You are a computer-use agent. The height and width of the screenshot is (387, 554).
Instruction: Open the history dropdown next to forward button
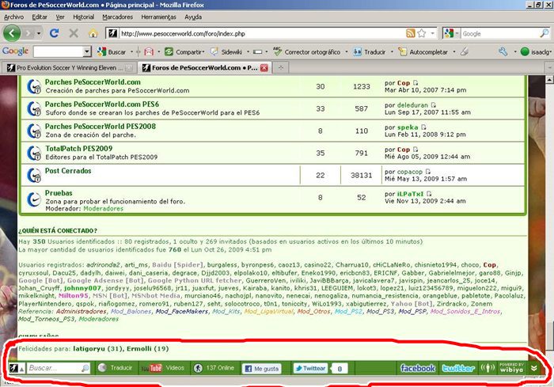pos(39,33)
